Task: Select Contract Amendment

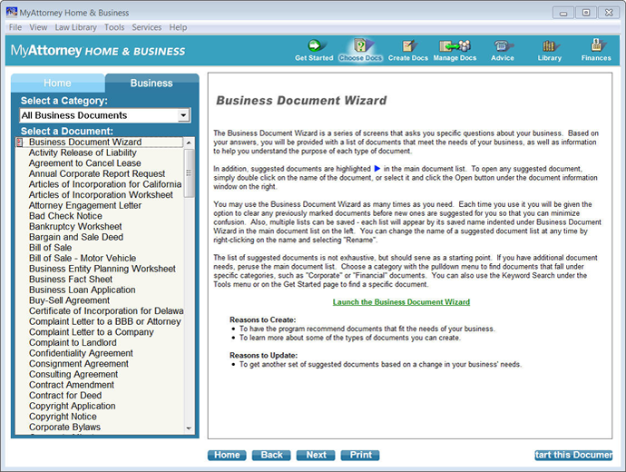Action: click(x=72, y=385)
